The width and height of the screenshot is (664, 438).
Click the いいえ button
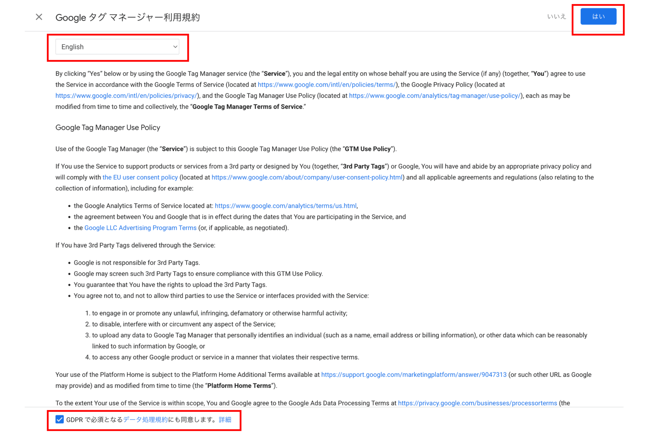tap(556, 16)
